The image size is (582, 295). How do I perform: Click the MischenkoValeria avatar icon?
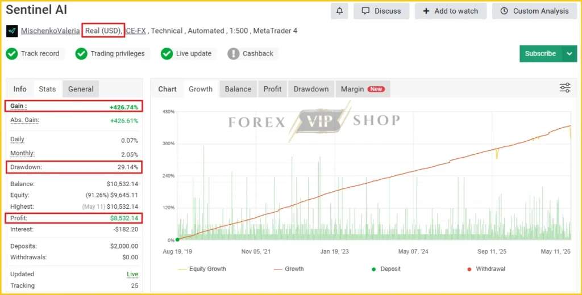click(x=12, y=31)
